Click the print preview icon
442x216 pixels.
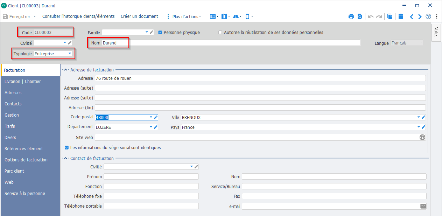[x=359, y=16]
